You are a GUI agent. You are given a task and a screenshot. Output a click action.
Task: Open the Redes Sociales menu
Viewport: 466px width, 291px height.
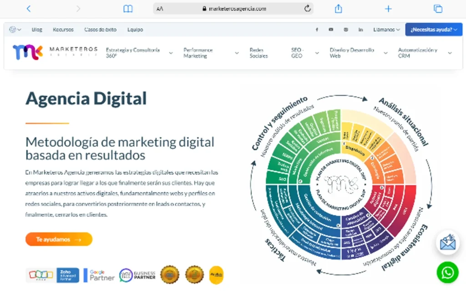click(258, 53)
